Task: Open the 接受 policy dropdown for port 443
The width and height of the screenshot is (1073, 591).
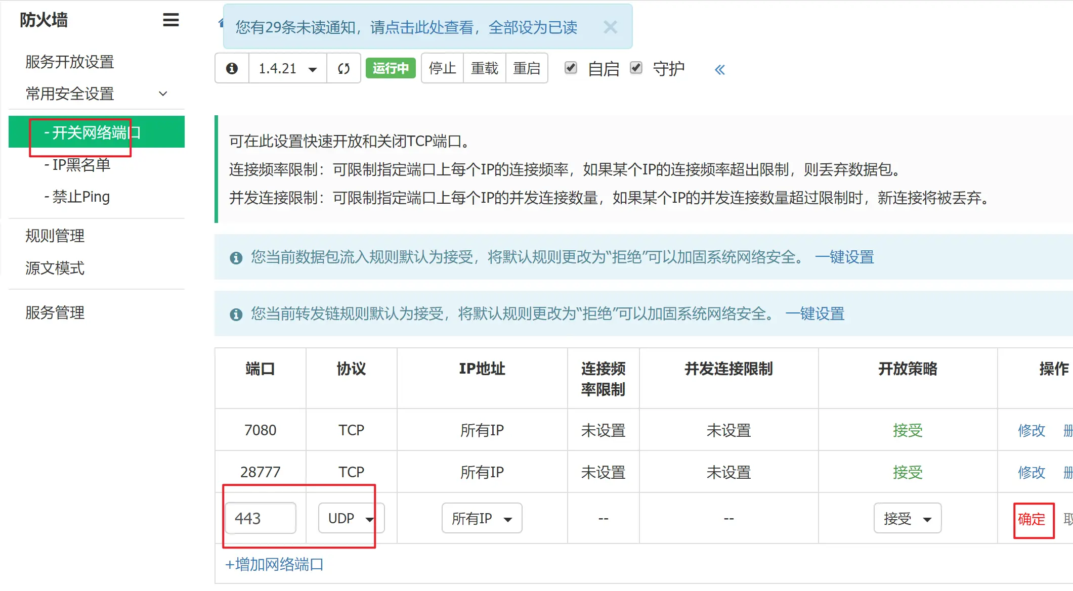Action: coord(907,518)
